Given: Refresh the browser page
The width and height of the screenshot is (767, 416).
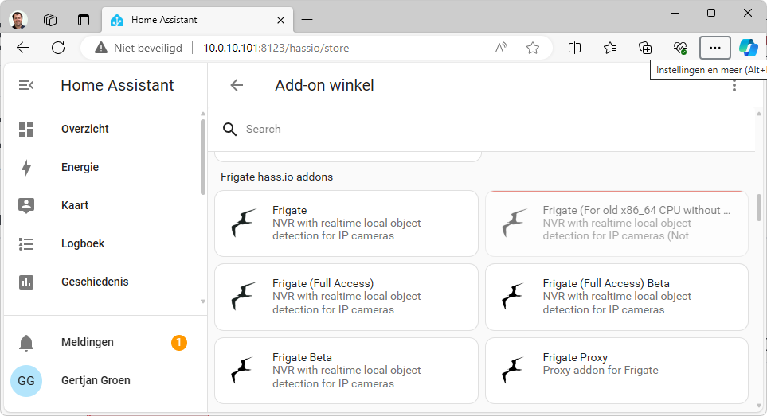Looking at the screenshot, I should 58,48.
